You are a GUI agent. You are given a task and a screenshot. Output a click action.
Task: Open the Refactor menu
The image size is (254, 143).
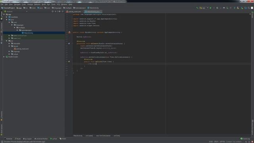37,4
